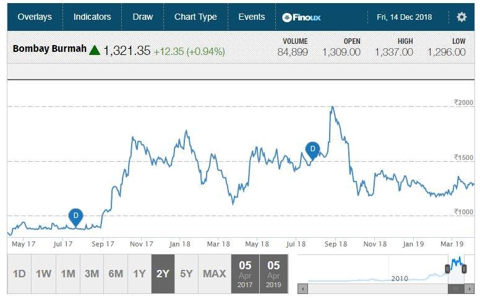Open the Chart Type menu
480x302 pixels.
[x=195, y=17]
